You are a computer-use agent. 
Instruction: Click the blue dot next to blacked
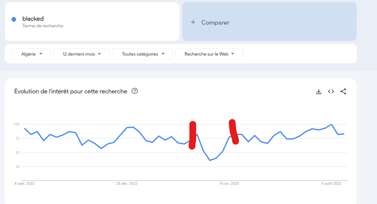click(x=14, y=19)
